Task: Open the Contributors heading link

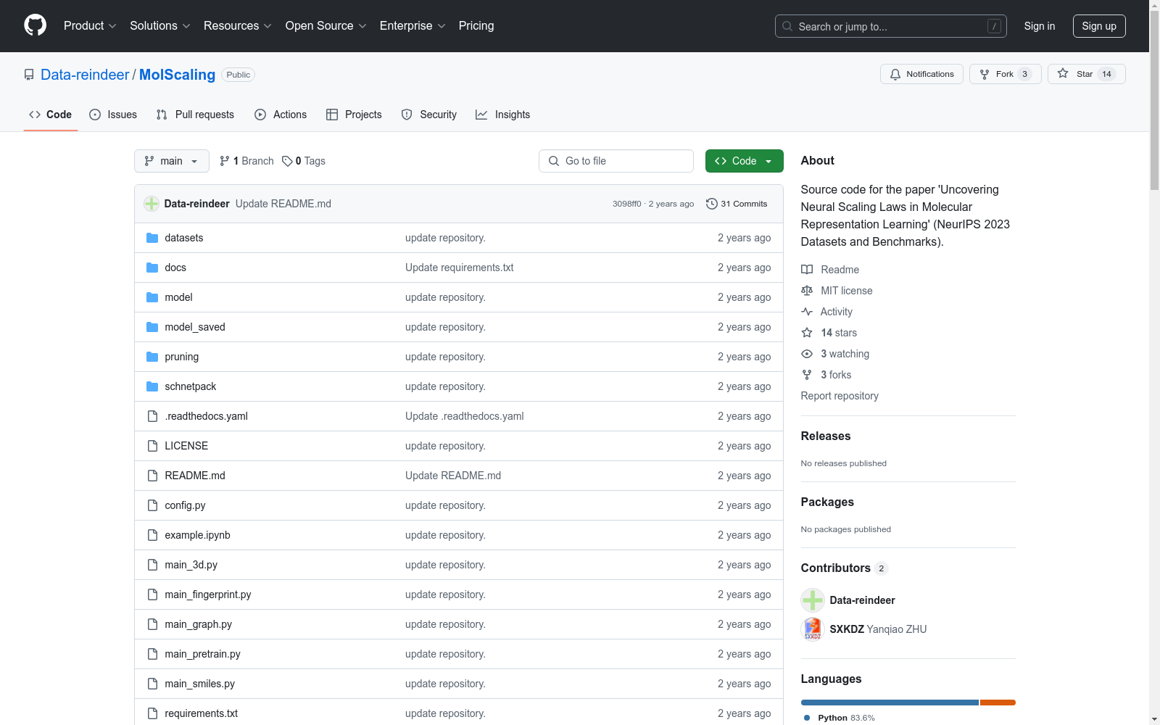Action: 845,568
